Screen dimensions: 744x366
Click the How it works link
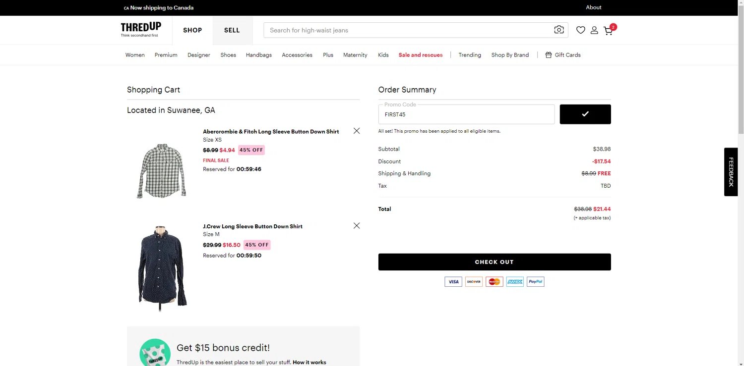310,363
